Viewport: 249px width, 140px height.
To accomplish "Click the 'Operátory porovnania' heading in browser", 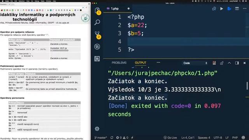I will (x=12, y=98).
